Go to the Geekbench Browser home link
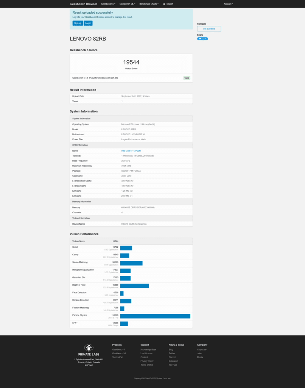This screenshot has height=388, width=305. point(83,4)
